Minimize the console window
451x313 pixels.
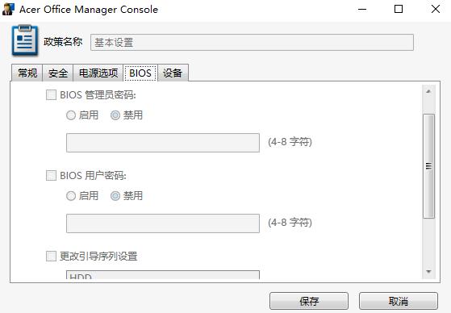362,9
